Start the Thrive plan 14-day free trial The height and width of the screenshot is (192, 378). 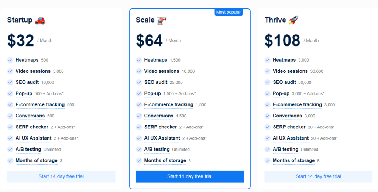click(x=319, y=176)
